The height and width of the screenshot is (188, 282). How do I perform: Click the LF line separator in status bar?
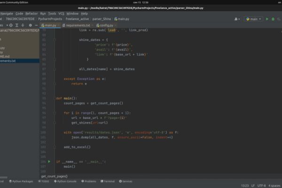tap(253, 186)
